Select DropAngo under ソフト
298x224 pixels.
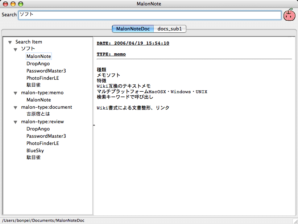[x=38, y=64]
